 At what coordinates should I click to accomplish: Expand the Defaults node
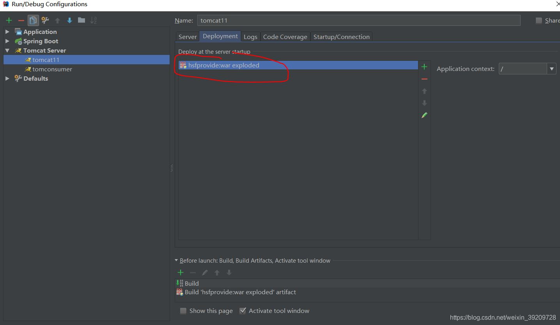point(7,78)
